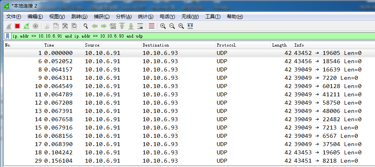
Task: Select packet 13 with info 39049 → 48006
Action: coord(189,111)
